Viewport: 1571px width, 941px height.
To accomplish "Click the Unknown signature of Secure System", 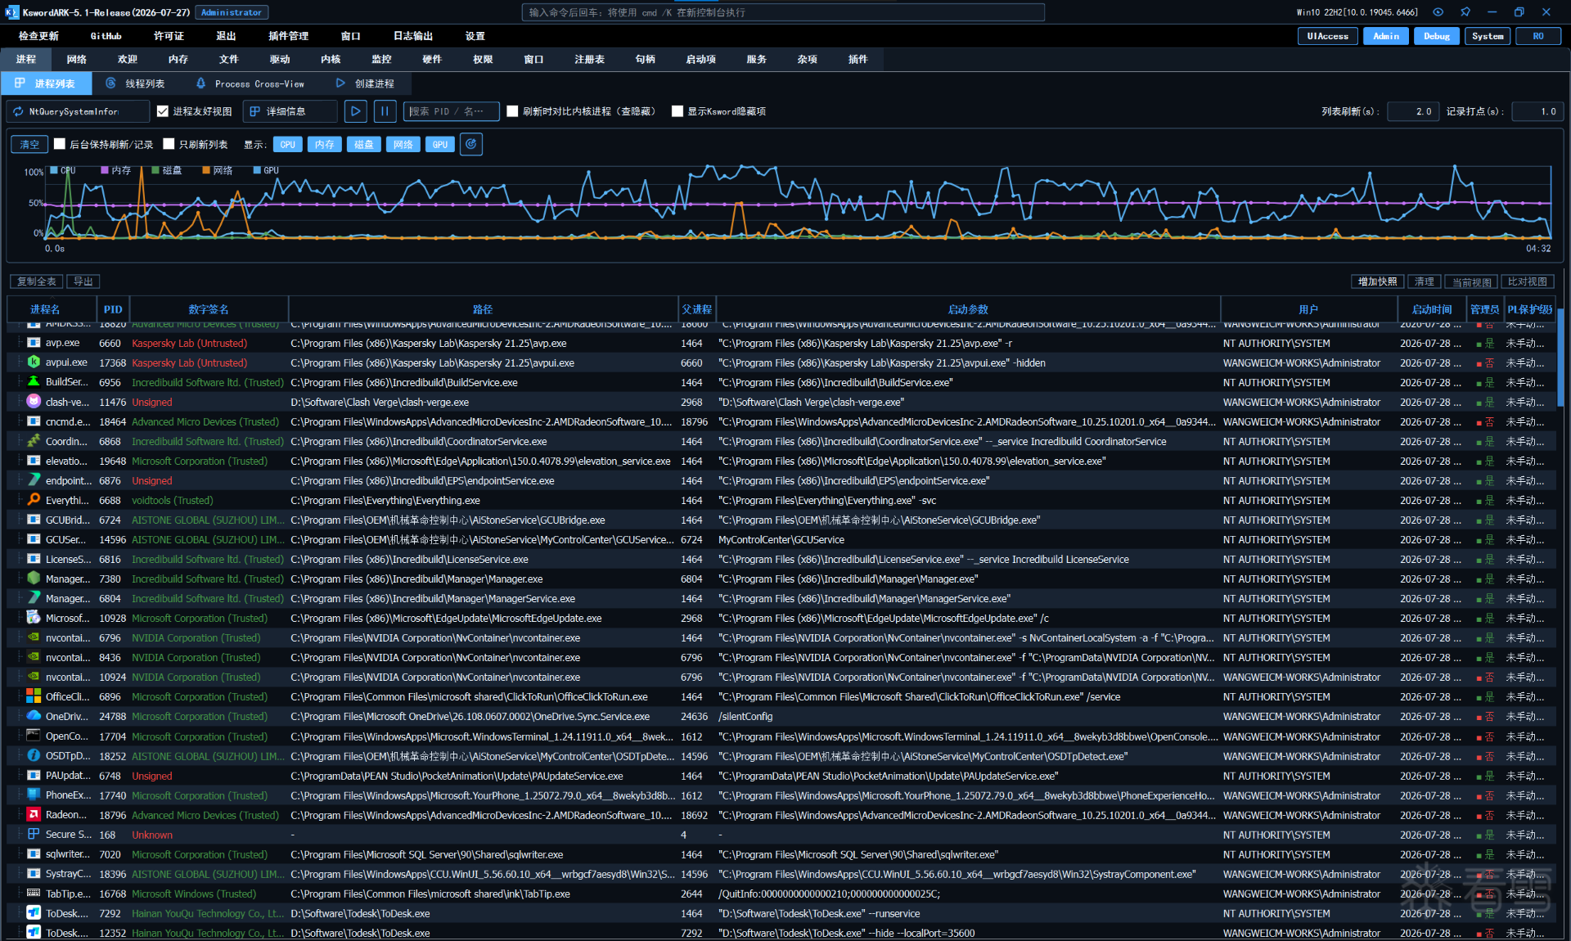I will [152, 835].
